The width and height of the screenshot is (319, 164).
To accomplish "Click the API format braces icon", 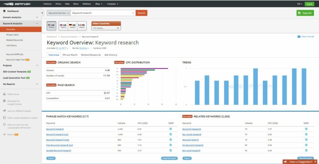I will tap(4, 125).
